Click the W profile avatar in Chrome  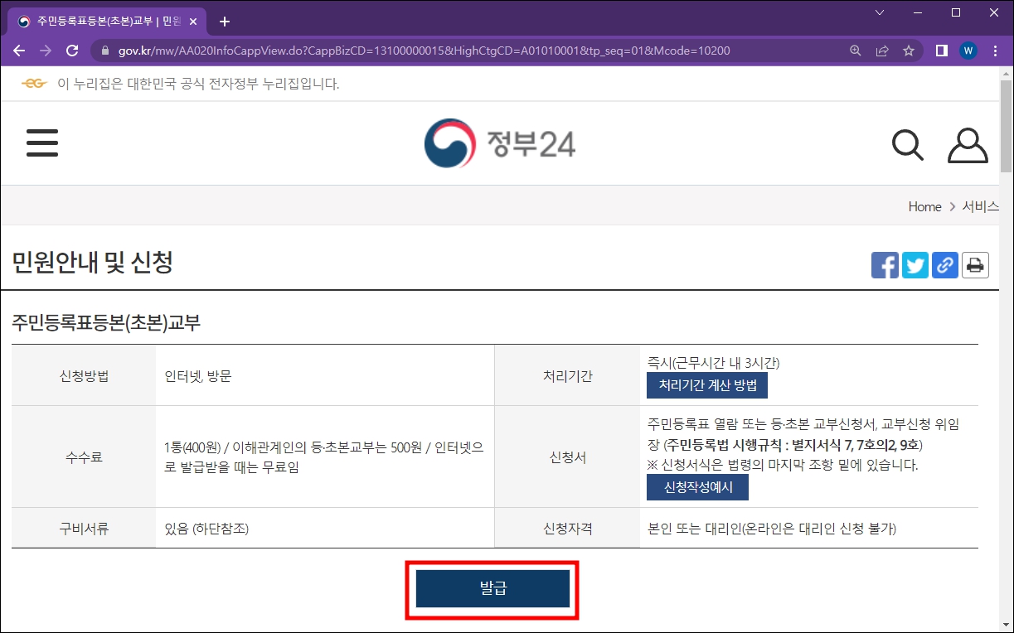coord(968,50)
